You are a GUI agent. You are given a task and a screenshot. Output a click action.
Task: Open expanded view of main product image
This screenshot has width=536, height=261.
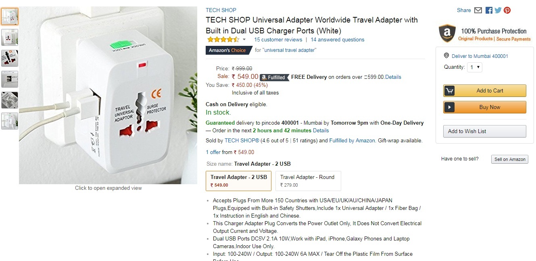tap(108, 95)
